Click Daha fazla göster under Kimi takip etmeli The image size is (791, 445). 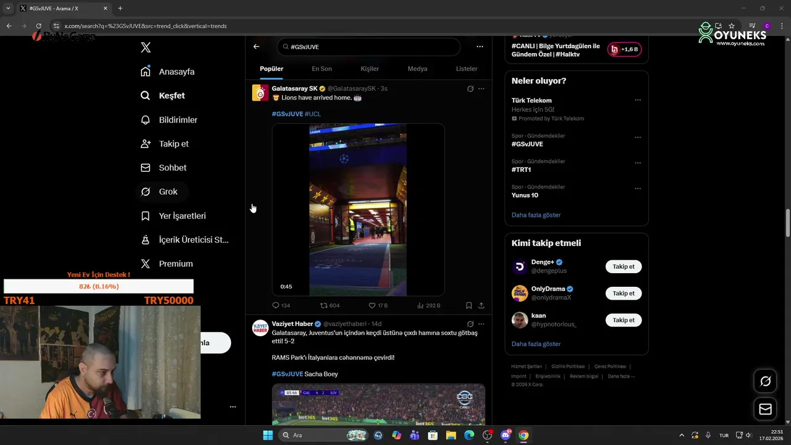[536, 344]
